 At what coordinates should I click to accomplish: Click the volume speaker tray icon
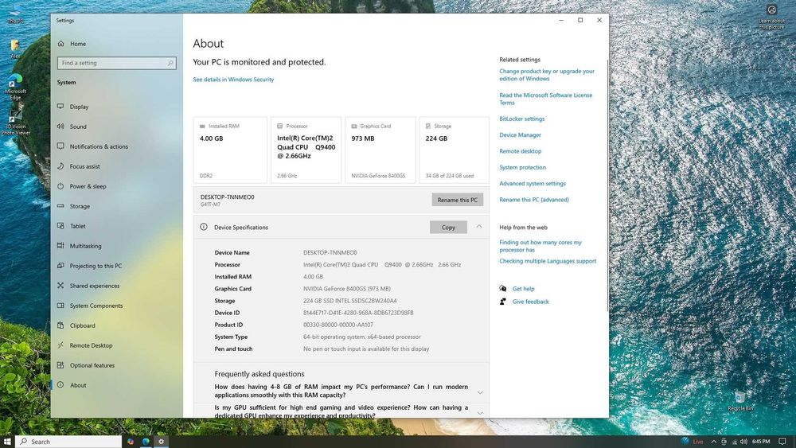pyautogui.click(x=743, y=442)
